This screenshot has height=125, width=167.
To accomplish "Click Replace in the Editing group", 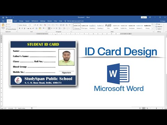I will (159, 27).
